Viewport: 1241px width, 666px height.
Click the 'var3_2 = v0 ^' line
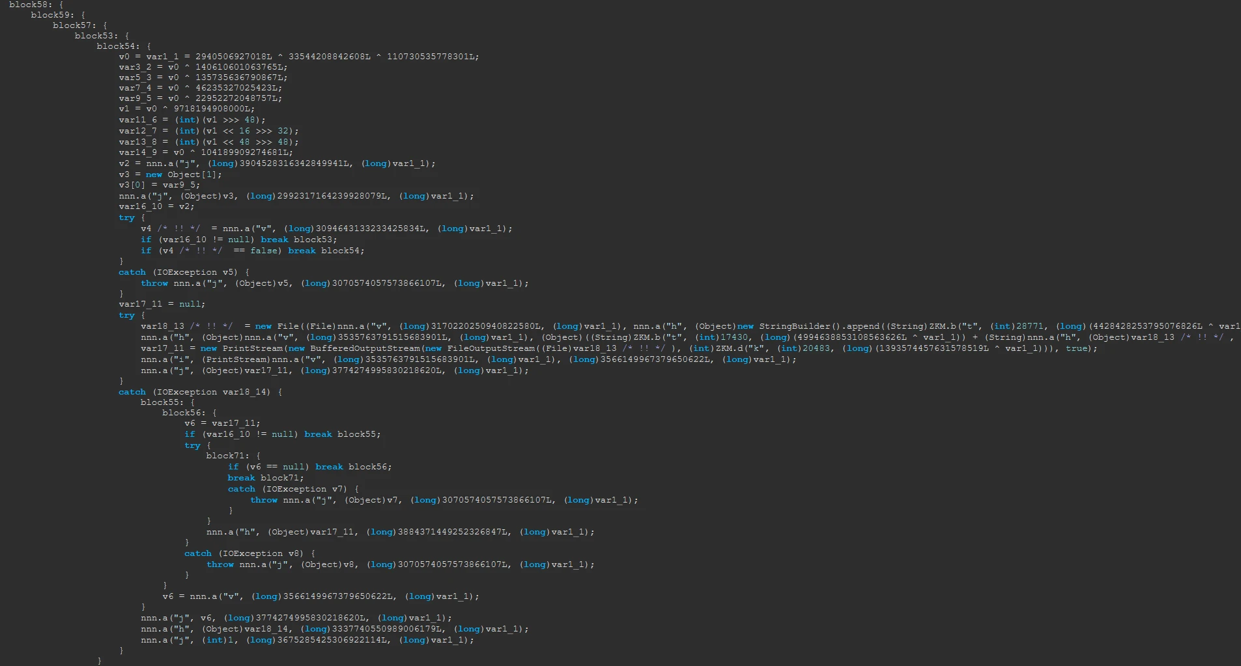click(x=203, y=67)
